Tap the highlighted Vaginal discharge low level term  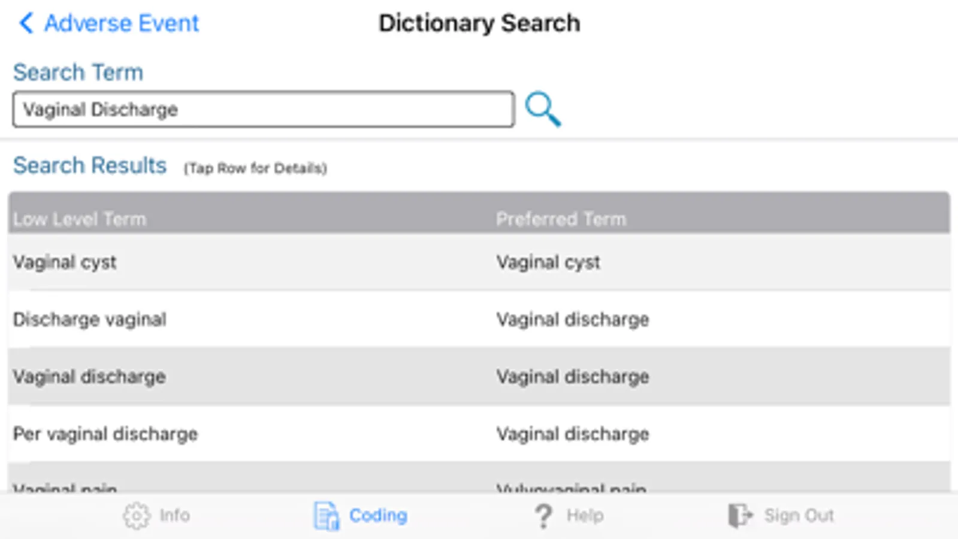89,377
